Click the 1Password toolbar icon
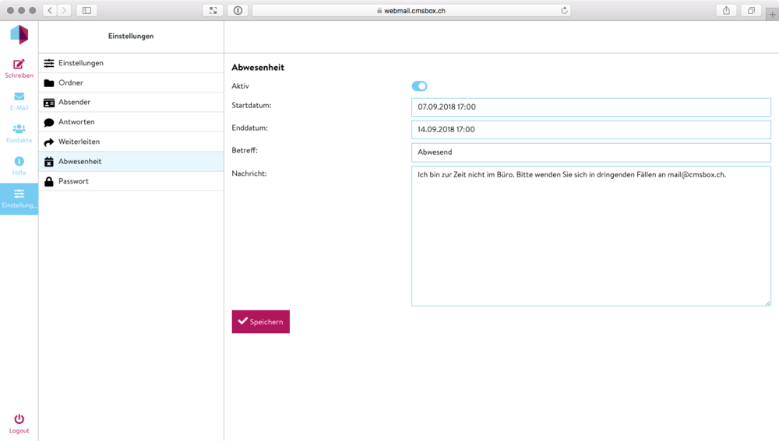779x441 pixels. click(238, 10)
